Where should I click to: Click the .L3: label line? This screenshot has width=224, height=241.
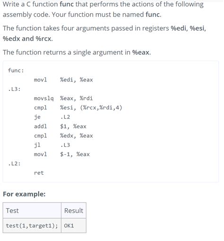click(x=14, y=89)
